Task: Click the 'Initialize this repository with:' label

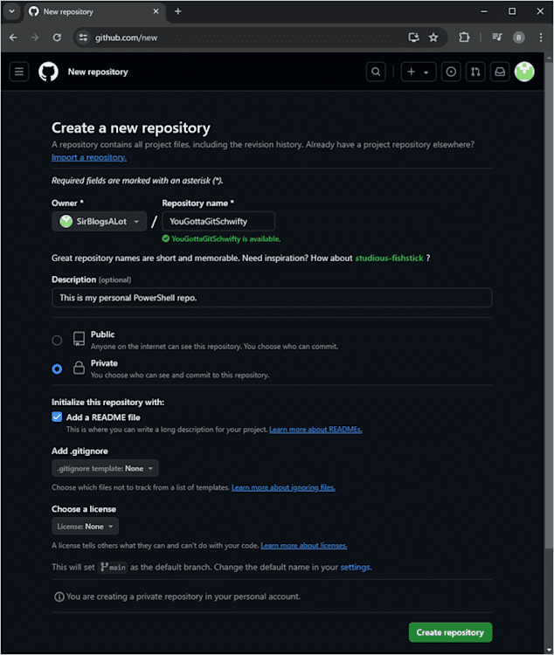Action: point(107,403)
